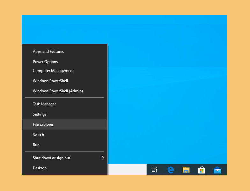
Task: Open the Mail app on the taskbar
Action: [x=217, y=170]
